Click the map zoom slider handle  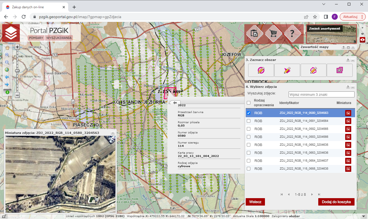(x=17, y=71)
